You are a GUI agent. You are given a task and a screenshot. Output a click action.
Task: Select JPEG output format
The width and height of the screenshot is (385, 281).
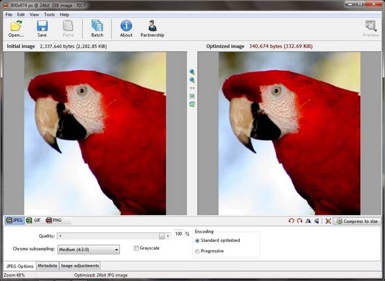point(14,221)
